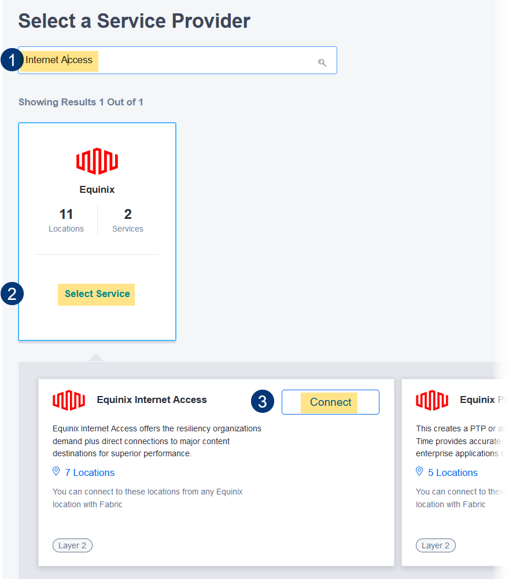Click the Layer 2 tag on Internet Access card
Viewport: 509px width, 579px height.
click(x=72, y=545)
